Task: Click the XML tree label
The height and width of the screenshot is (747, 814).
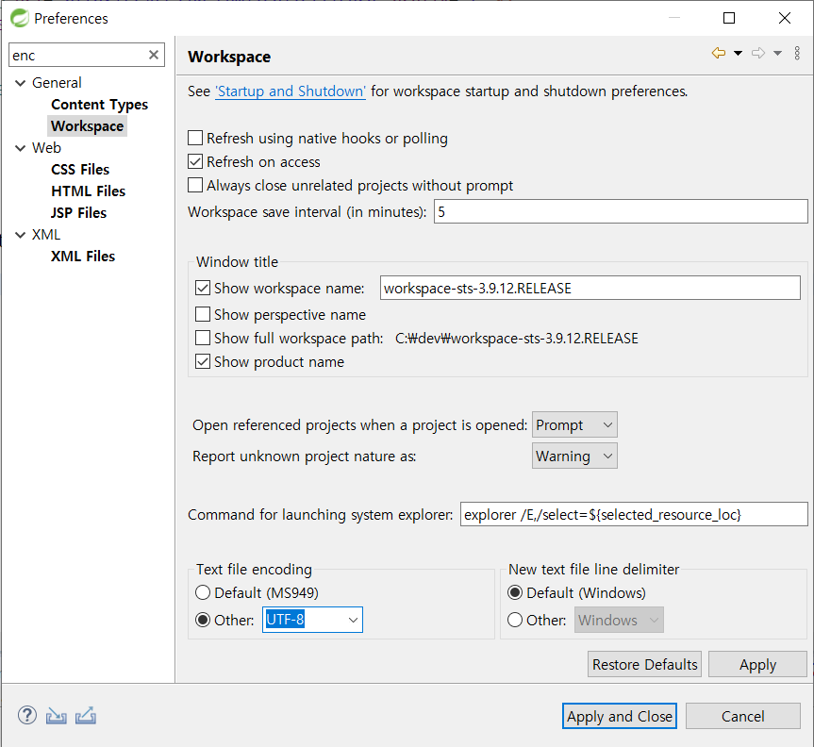Action: click(x=45, y=235)
